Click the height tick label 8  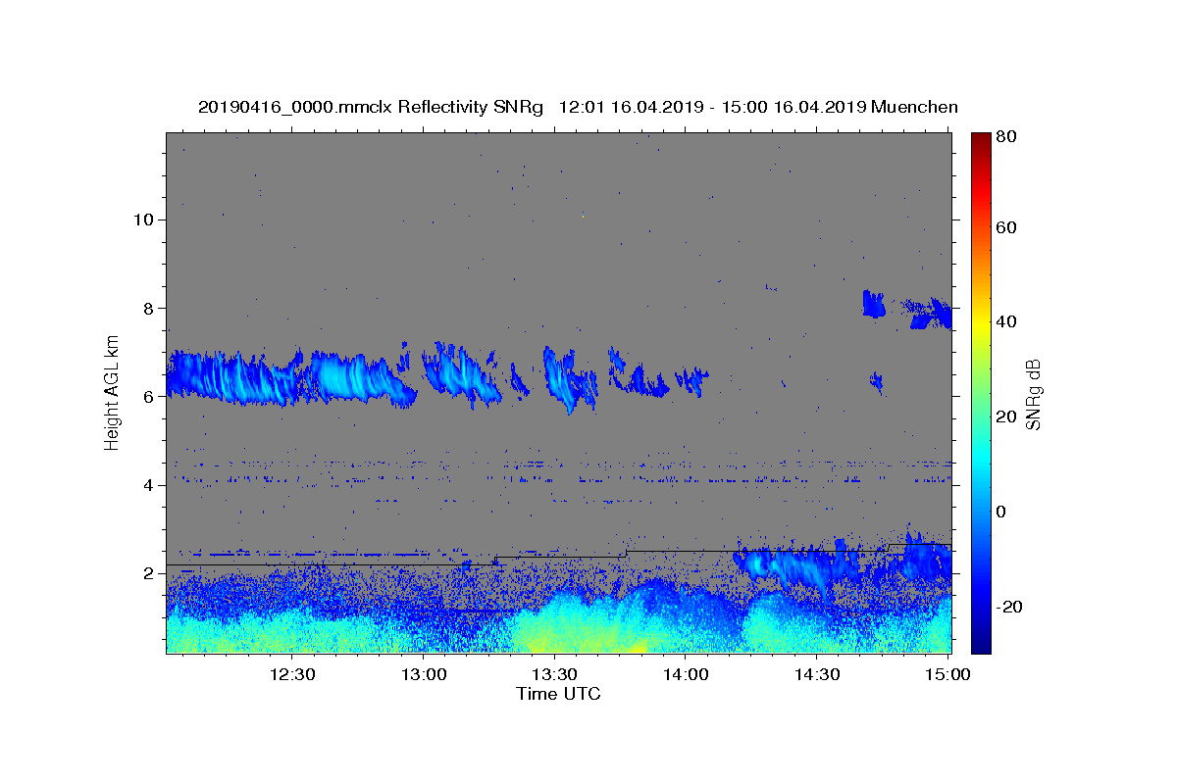tap(147, 308)
